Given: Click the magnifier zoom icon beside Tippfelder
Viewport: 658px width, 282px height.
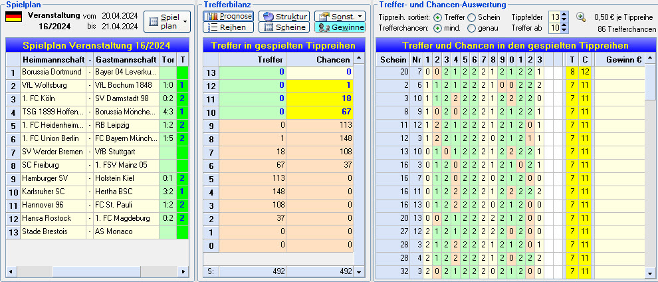Looking at the screenshot, I should pyautogui.click(x=581, y=17).
